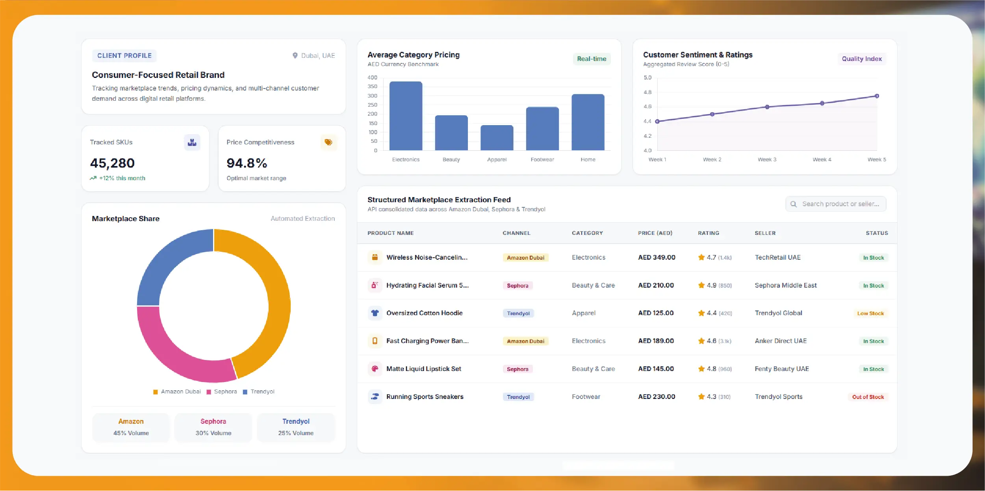The image size is (985, 491).
Task: Click the star icon beside rating 4.3
Action: pyautogui.click(x=701, y=397)
